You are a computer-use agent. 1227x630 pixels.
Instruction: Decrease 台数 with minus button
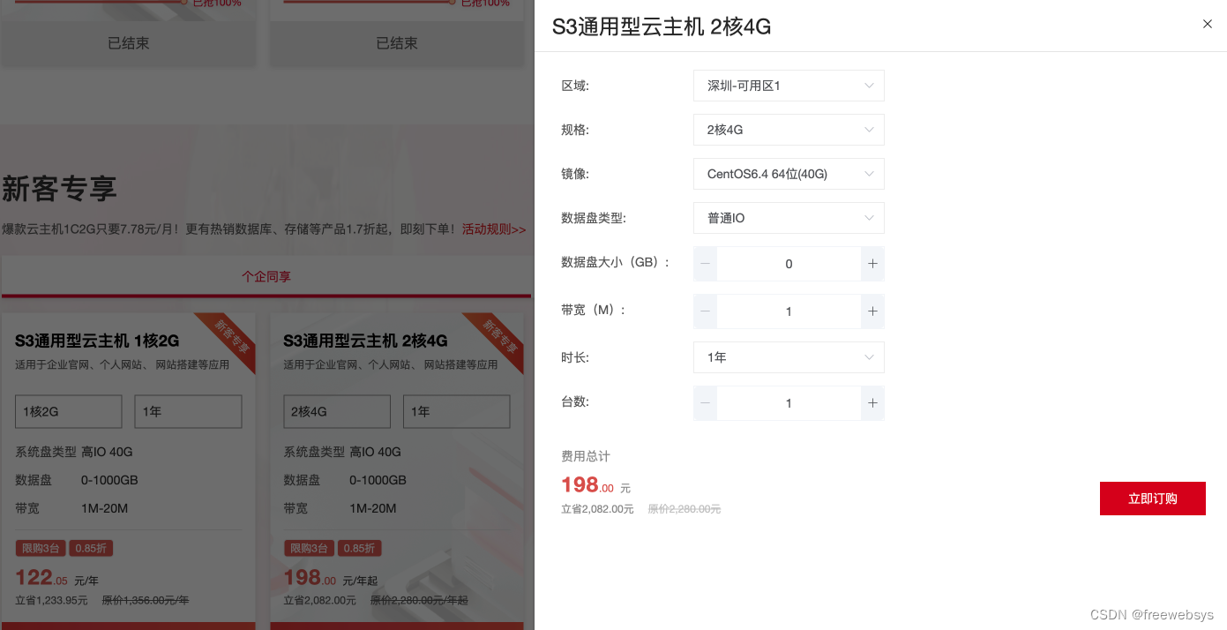pyautogui.click(x=705, y=403)
